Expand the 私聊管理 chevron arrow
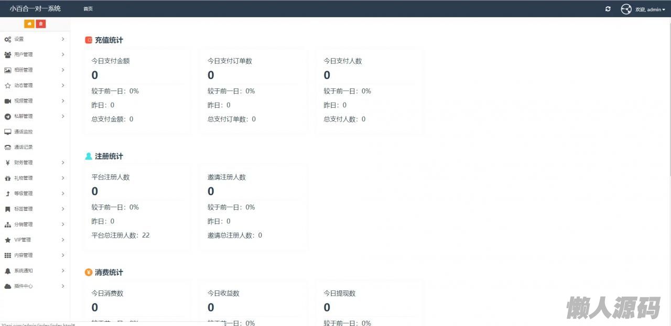The image size is (671, 326). [x=63, y=116]
